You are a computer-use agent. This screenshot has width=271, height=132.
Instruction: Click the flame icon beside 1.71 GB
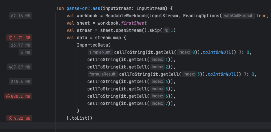click(x=11, y=38)
